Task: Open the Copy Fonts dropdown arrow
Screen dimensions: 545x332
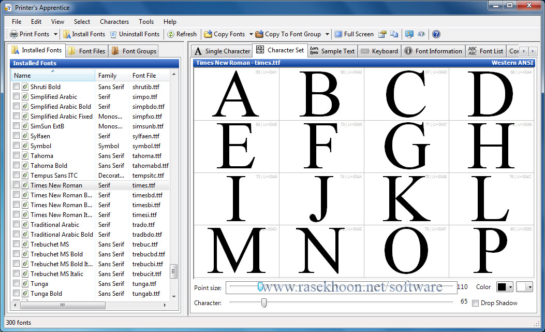Action: (251, 34)
